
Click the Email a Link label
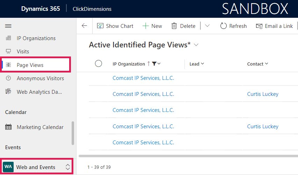click(279, 26)
